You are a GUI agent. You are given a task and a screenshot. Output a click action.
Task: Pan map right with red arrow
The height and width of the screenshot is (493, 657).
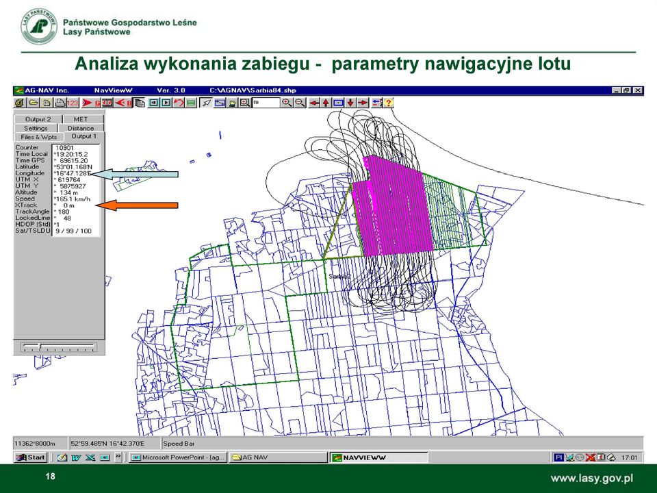point(363,103)
